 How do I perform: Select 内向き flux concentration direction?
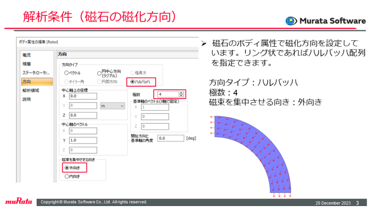click(x=66, y=177)
